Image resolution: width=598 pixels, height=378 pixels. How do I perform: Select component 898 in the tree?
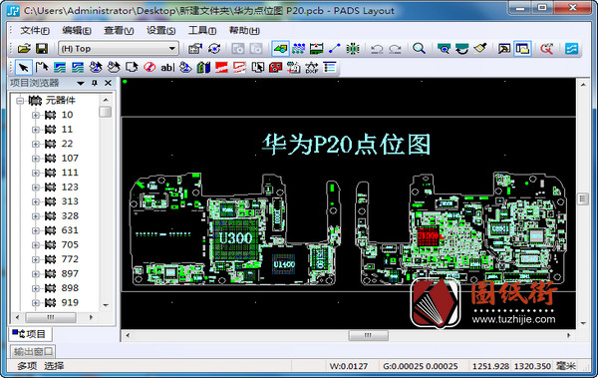pos(70,288)
